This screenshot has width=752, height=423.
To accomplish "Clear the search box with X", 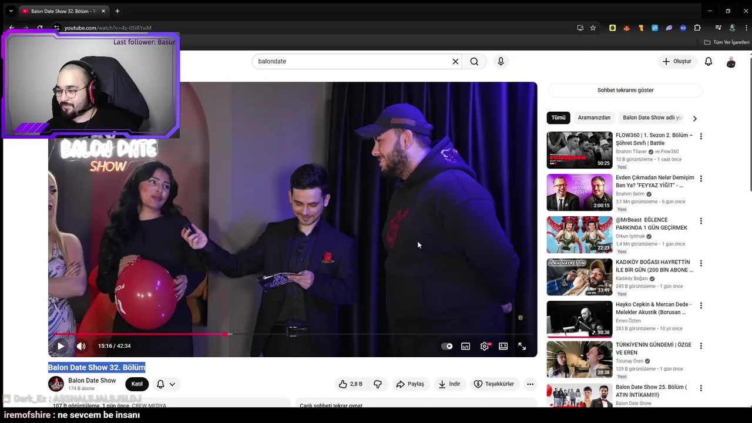I will pos(455,61).
